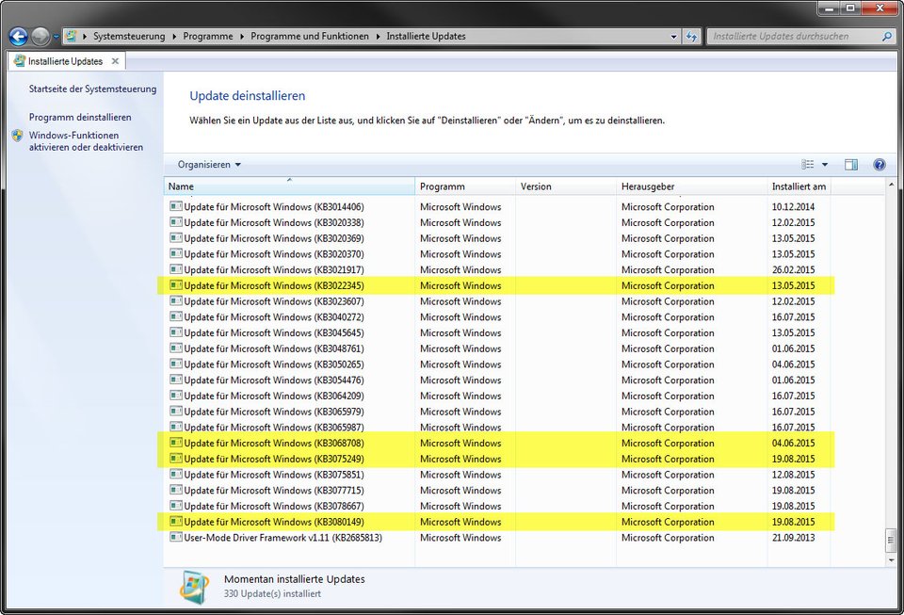This screenshot has width=904, height=615.
Task: Click the icon of update KB3045645
Action: point(176,332)
